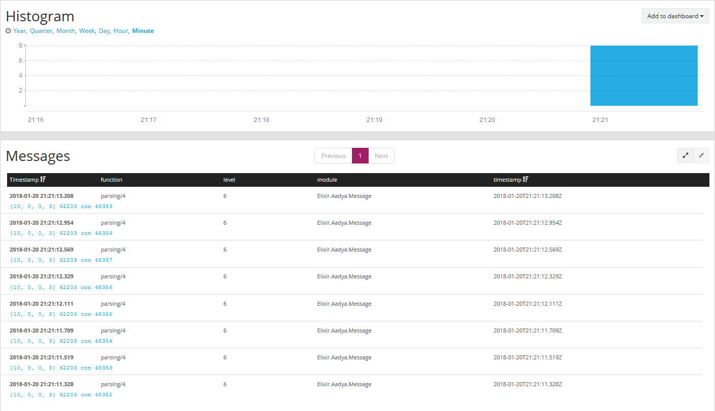Open the Add to dashboard dropdown
This screenshot has width=715, height=411.
(x=675, y=16)
